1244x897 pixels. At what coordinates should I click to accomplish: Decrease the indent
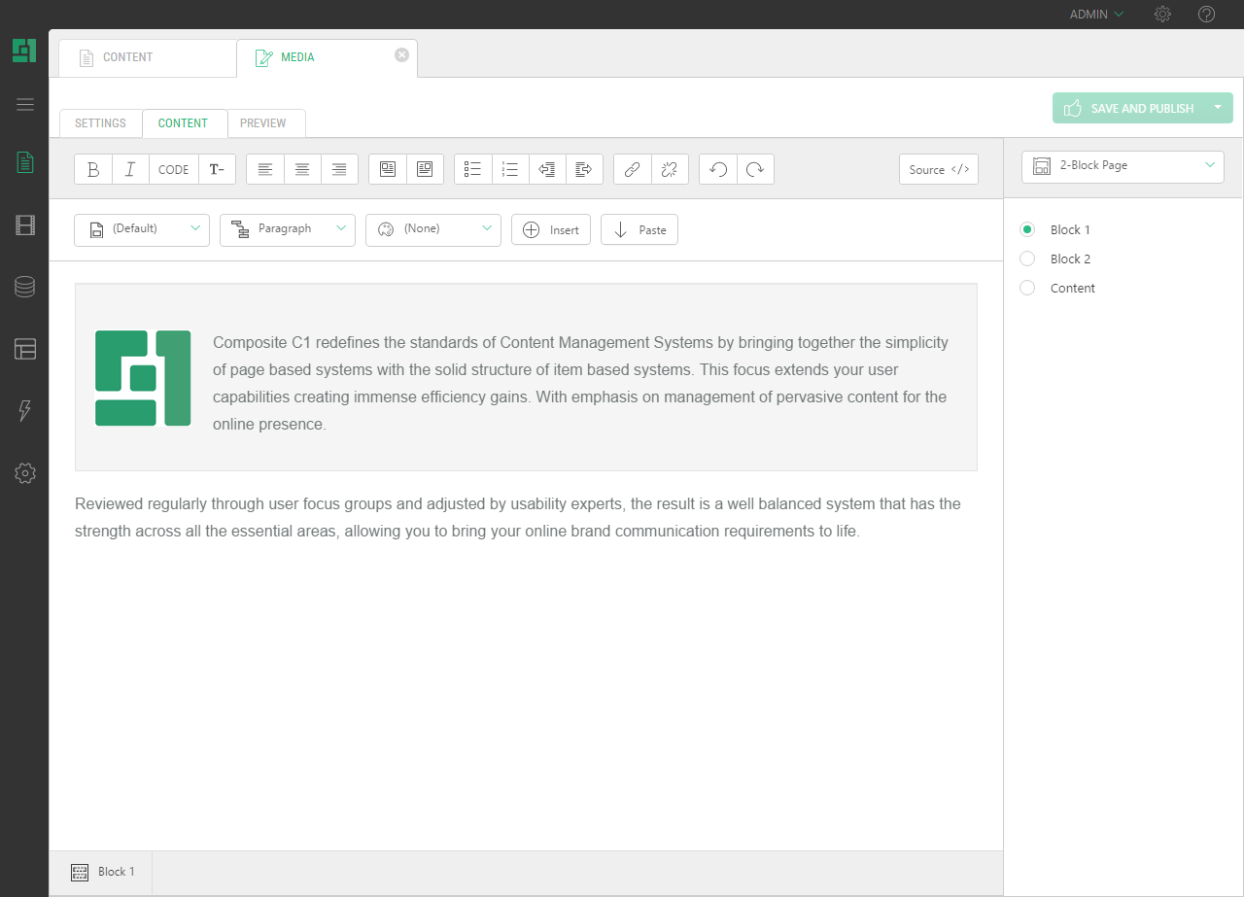click(x=547, y=169)
